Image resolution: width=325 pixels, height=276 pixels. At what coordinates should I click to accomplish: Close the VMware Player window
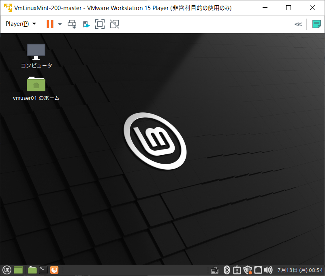(312, 8)
